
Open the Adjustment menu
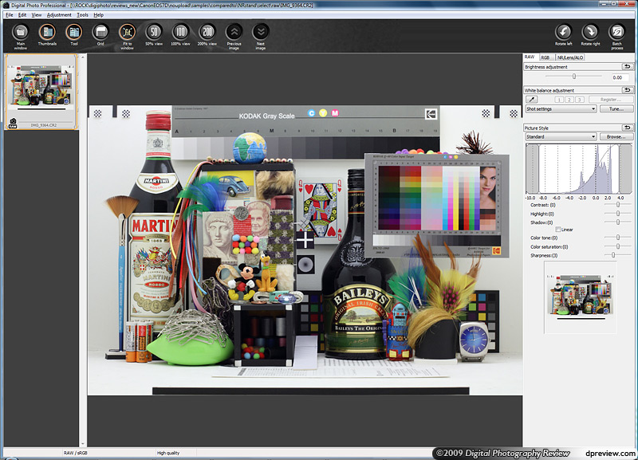coord(59,15)
